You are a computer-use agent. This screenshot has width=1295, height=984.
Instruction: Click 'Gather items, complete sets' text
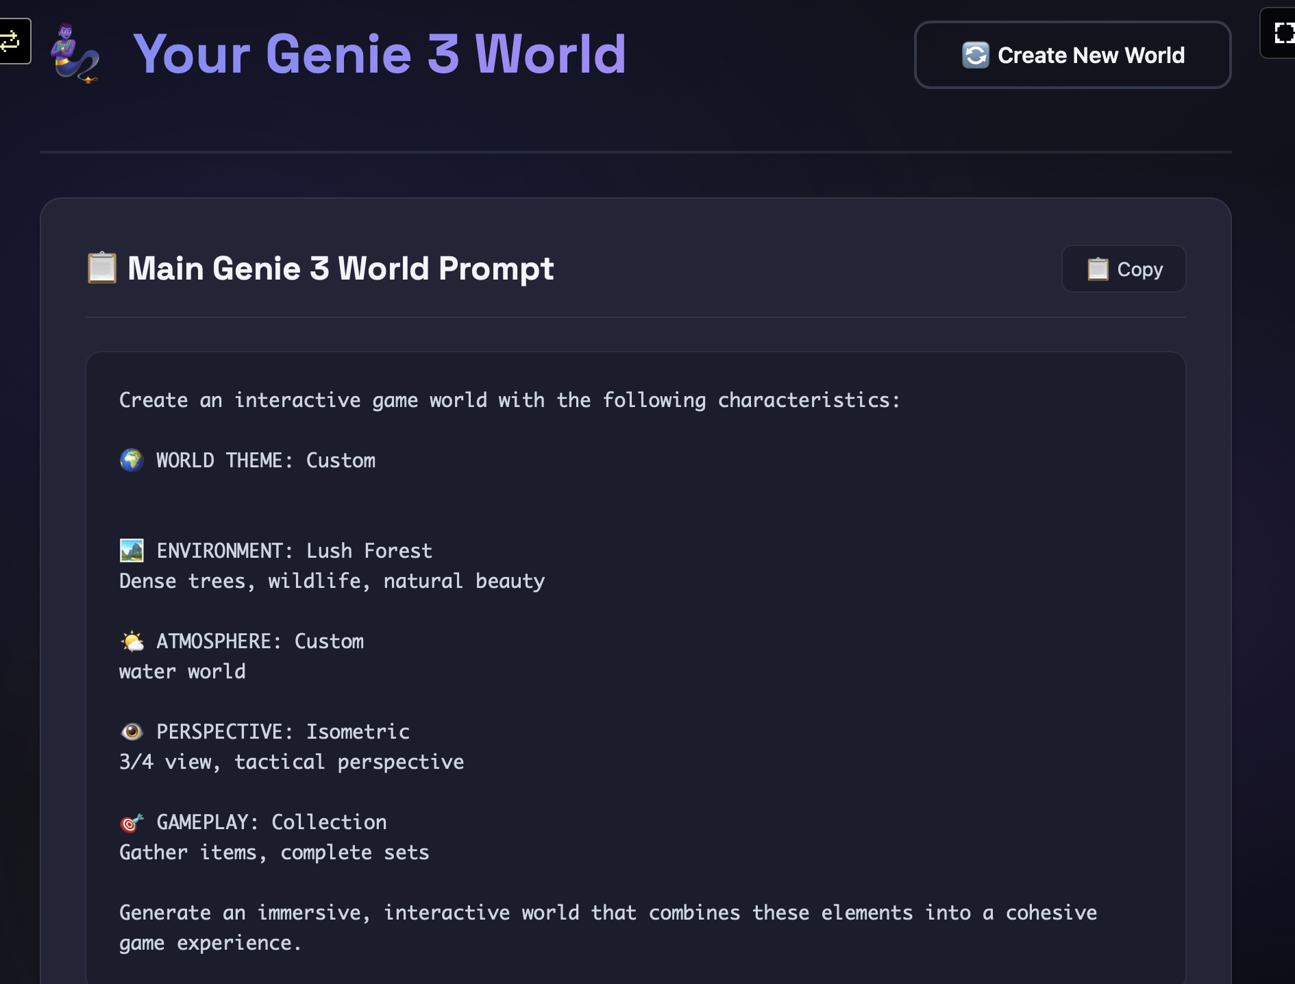pos(274,852)
